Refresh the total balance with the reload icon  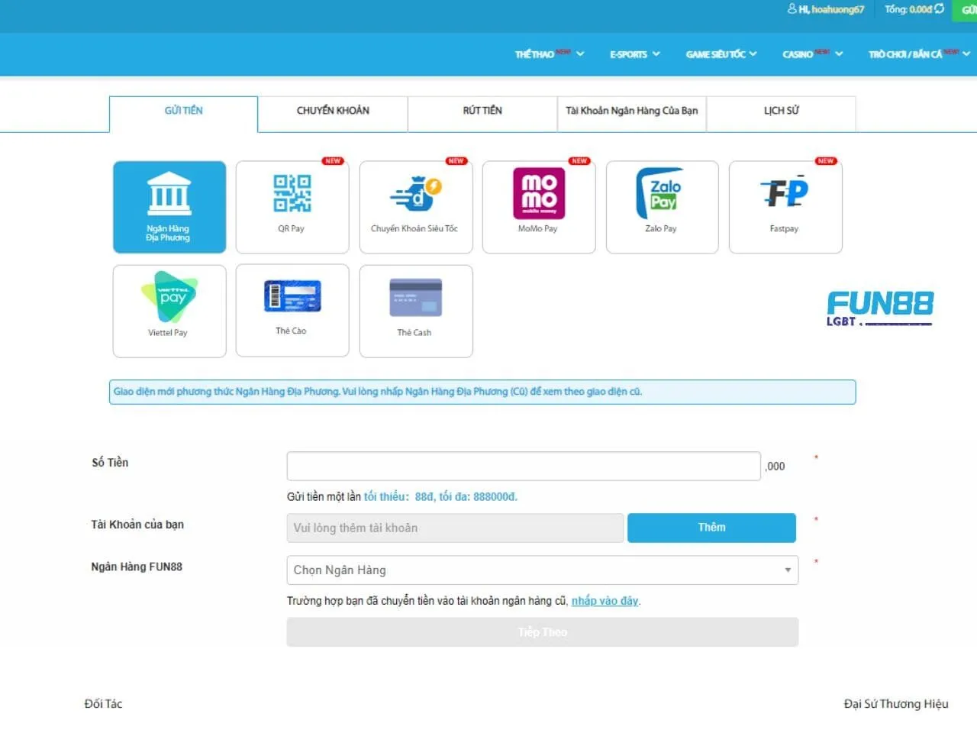[940, 9]
